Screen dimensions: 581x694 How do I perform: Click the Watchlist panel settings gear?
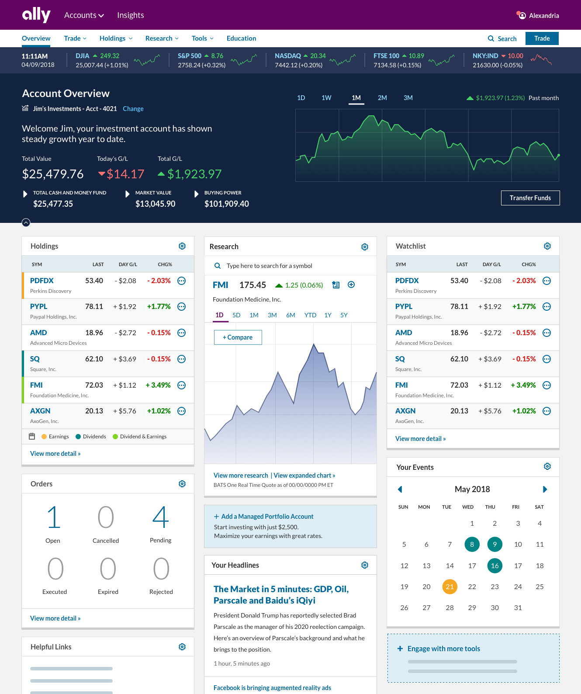547,246
